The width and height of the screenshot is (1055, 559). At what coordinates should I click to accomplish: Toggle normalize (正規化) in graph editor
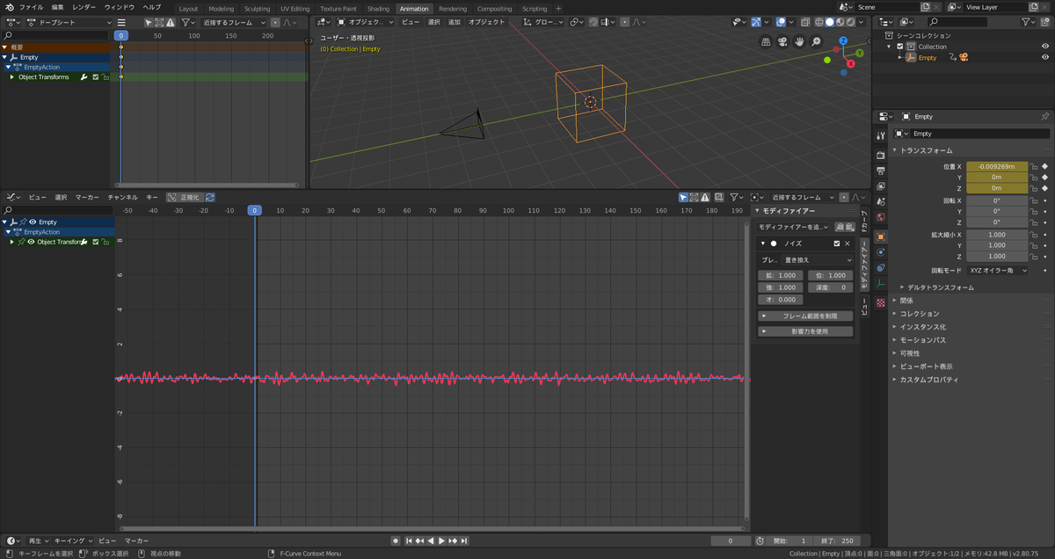(186, 198)
